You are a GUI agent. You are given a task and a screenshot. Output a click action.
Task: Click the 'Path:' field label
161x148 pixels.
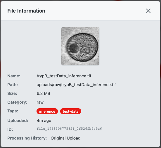click(13, 85)
